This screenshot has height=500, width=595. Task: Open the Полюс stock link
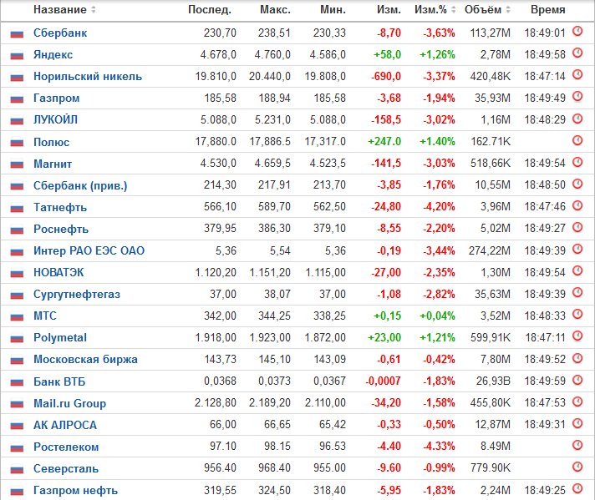(x=51, y=142)
